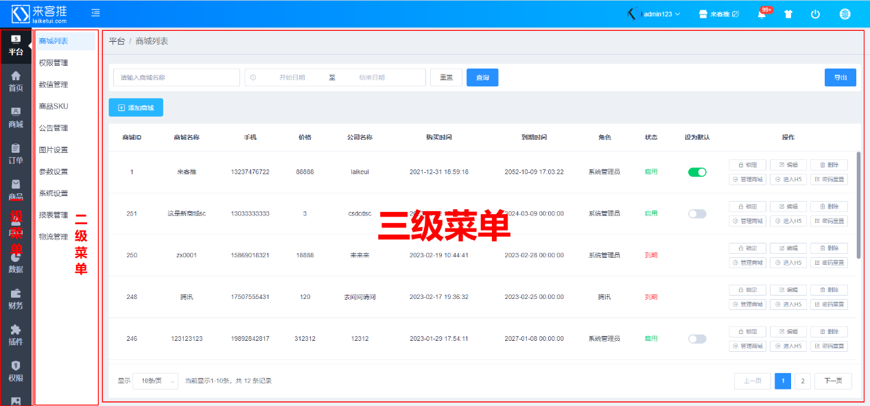Delete the 来客推 mall row (删除)

pyautogui.click(x=829, y=165)
